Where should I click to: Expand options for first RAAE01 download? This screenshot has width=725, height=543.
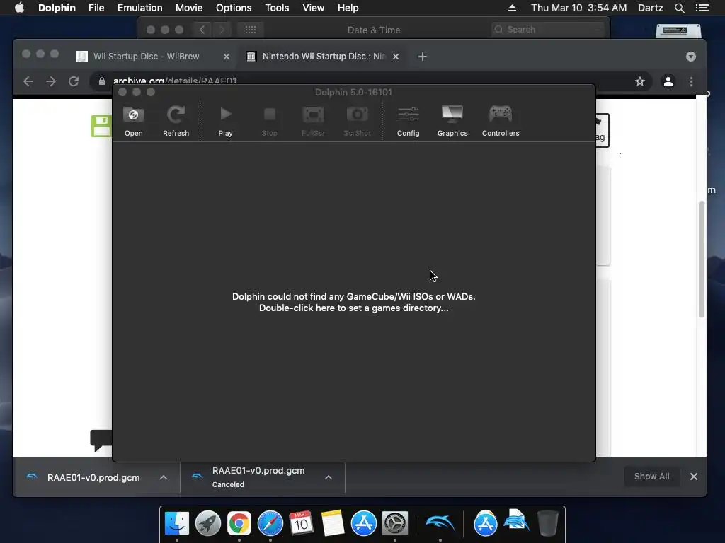(x=164, y=477)
